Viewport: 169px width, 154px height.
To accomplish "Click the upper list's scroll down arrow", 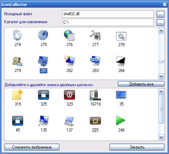I will click(161, 76).
